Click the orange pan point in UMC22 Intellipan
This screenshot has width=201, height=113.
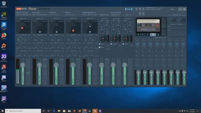(x=22, y=28)
